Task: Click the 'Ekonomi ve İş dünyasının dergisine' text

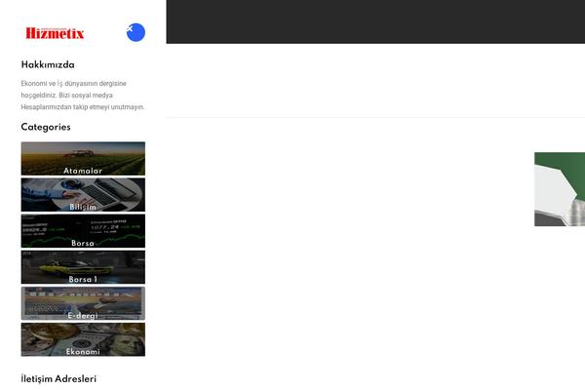Action: coord(73,84)
